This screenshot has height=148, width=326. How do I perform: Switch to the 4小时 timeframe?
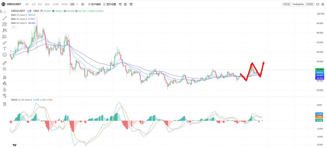click(x=64, y=4)
